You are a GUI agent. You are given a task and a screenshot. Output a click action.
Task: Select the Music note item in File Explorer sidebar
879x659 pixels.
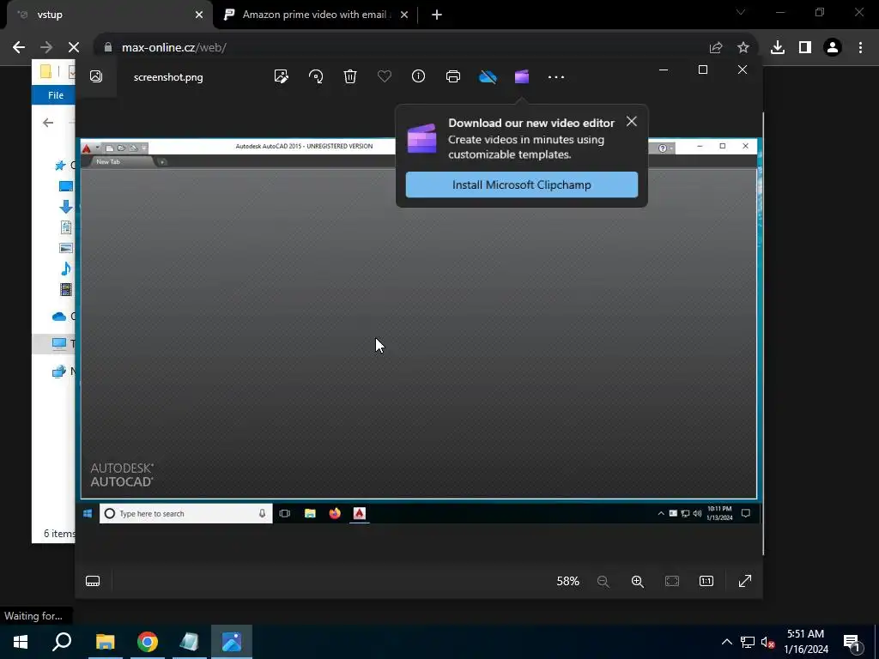coord(65,269)
